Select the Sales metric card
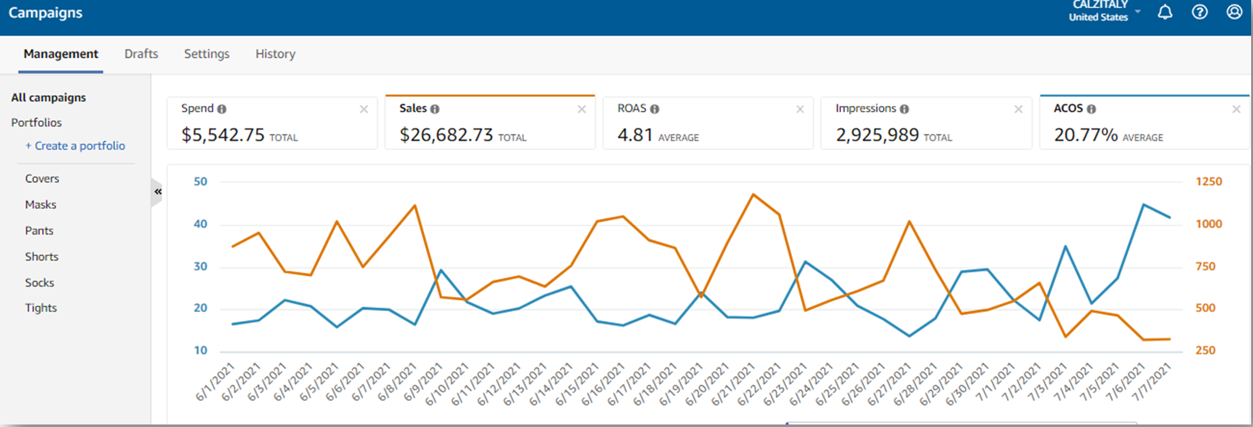 coord(490,122)
